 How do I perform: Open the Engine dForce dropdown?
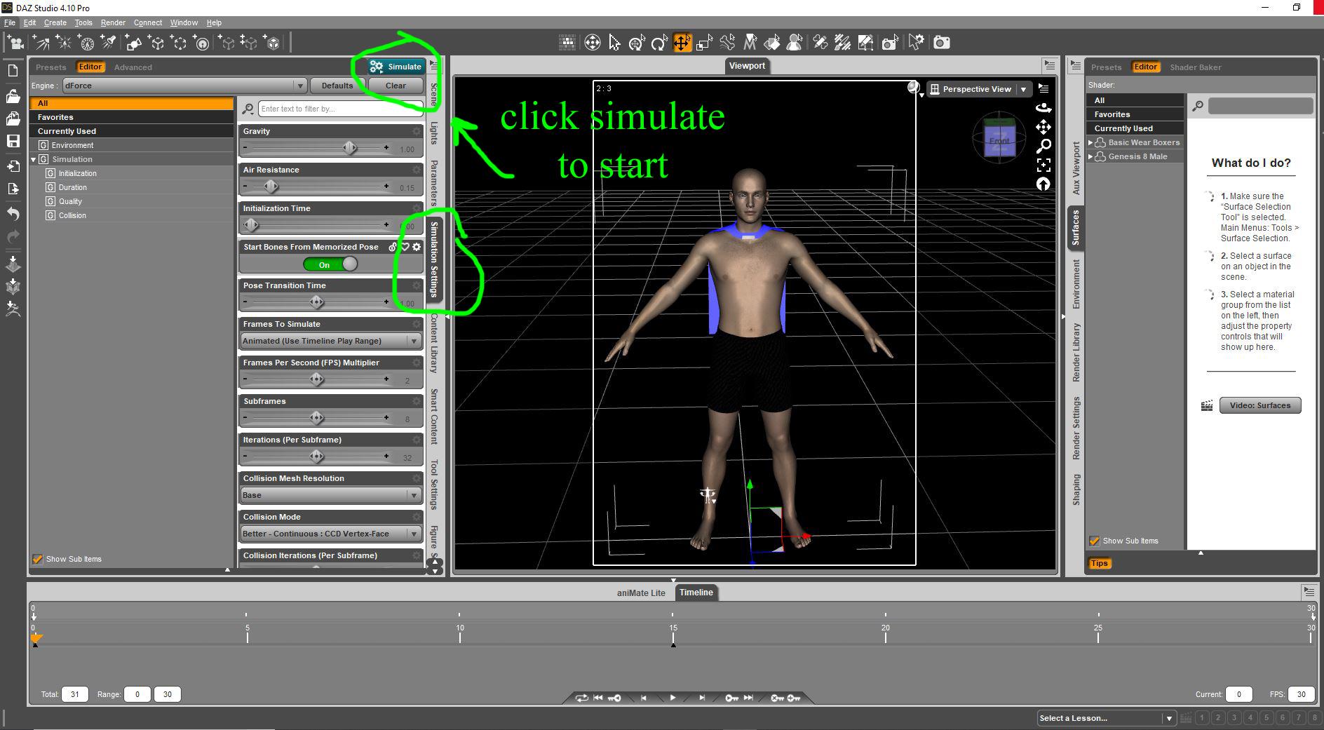point(184,86)
